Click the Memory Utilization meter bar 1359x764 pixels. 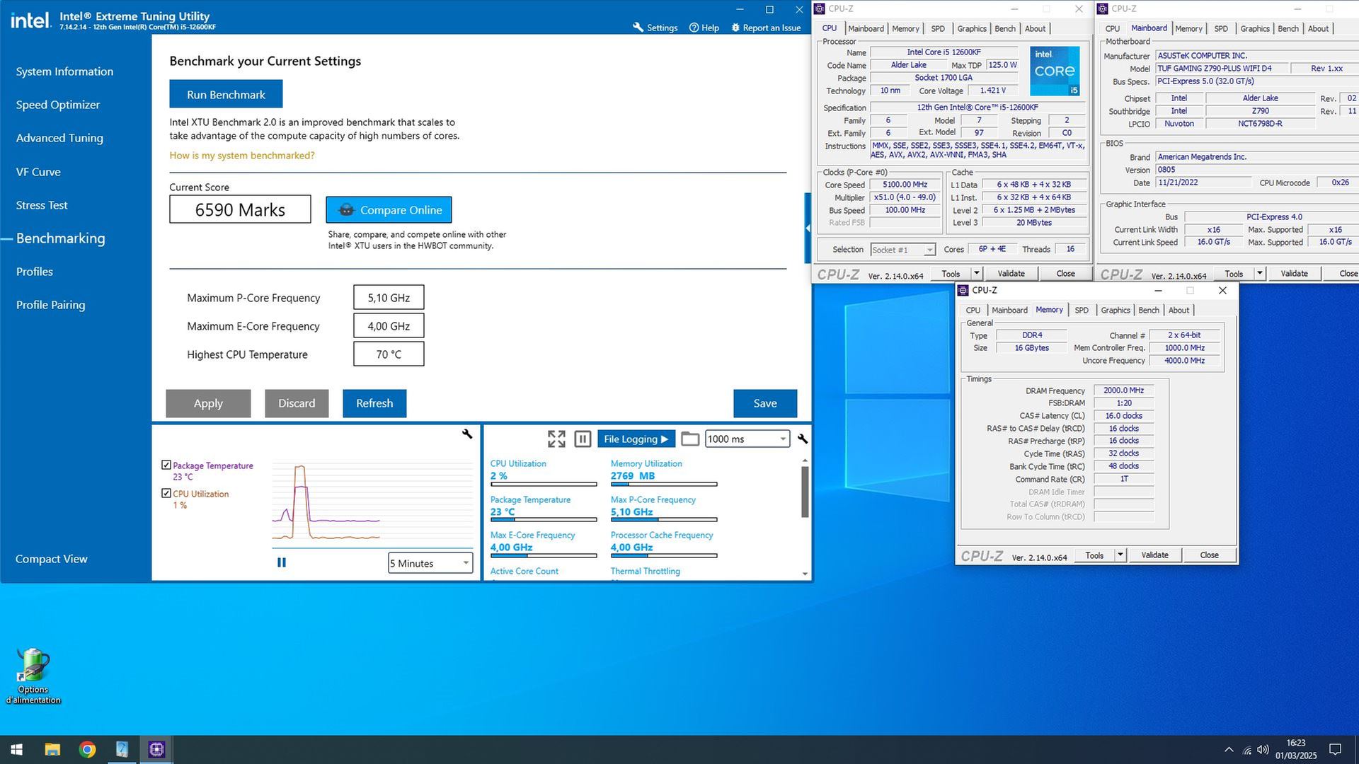point(664,485)
